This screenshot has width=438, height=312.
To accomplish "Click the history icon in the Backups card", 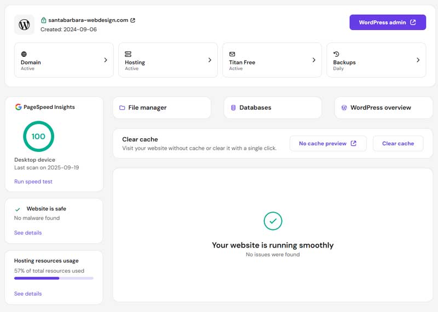I will (336, 54).
